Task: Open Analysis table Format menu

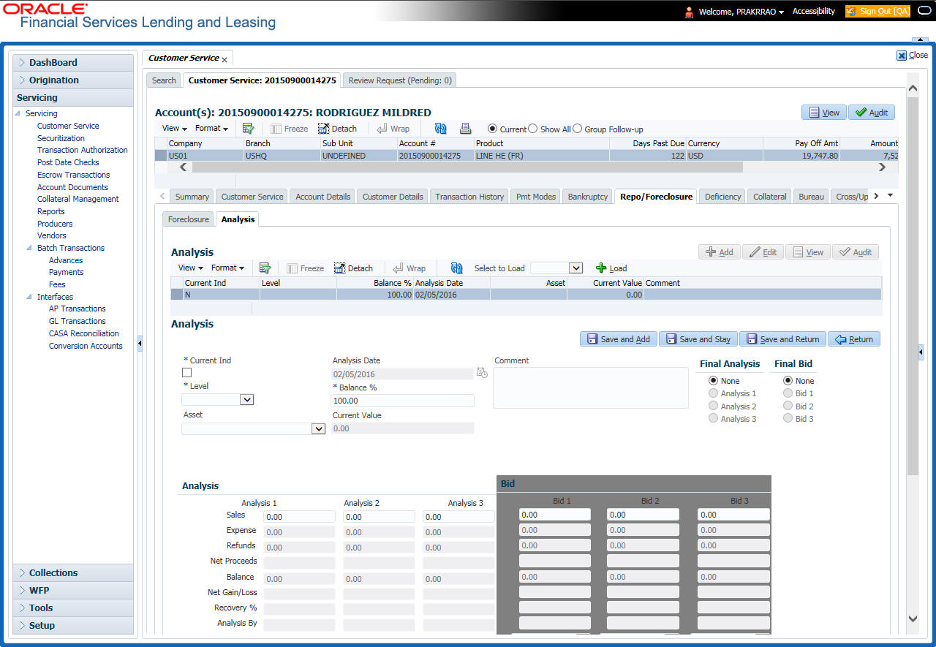Action: tap(228, 268)
